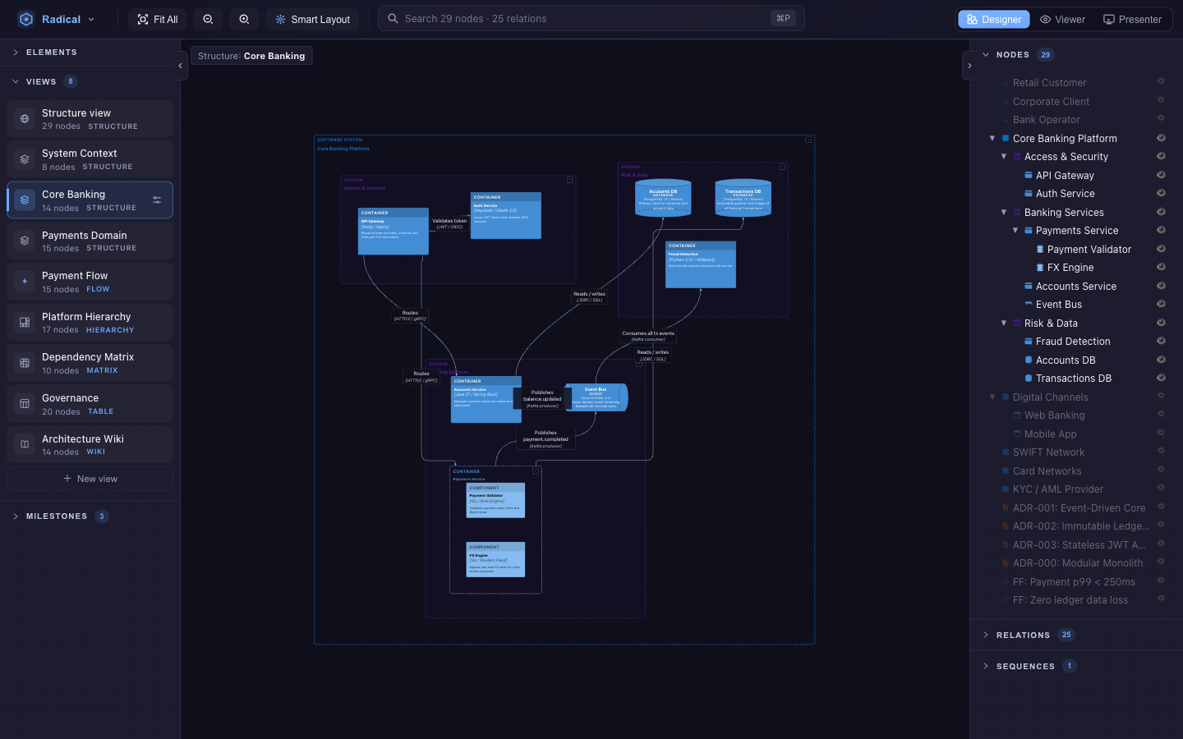Click the Payment Flow lightning icon
Screen dimensions: 1183x739
pos(25,282)
